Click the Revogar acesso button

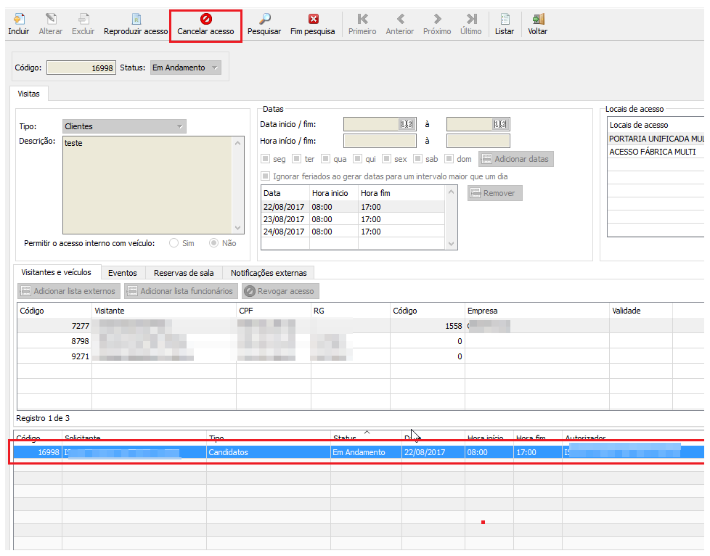tap(280, 291)
